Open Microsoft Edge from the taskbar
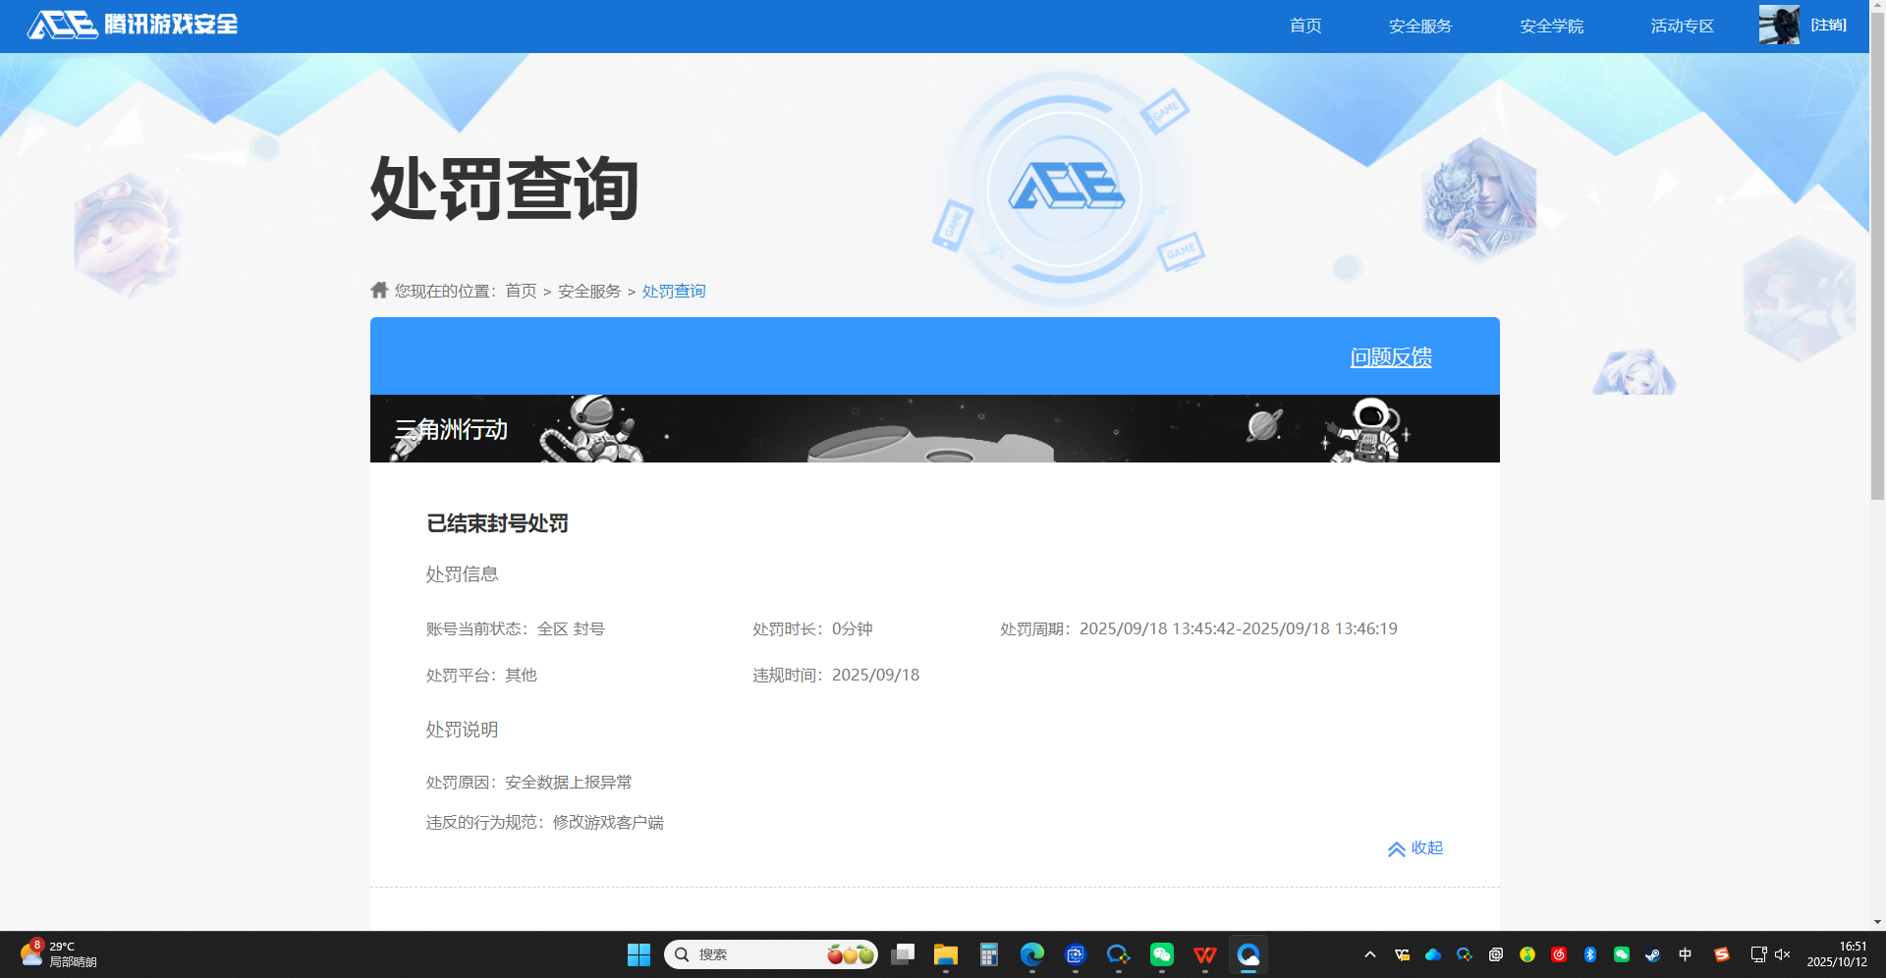Screen dimensions: 1886x978 click(1031, 953)
